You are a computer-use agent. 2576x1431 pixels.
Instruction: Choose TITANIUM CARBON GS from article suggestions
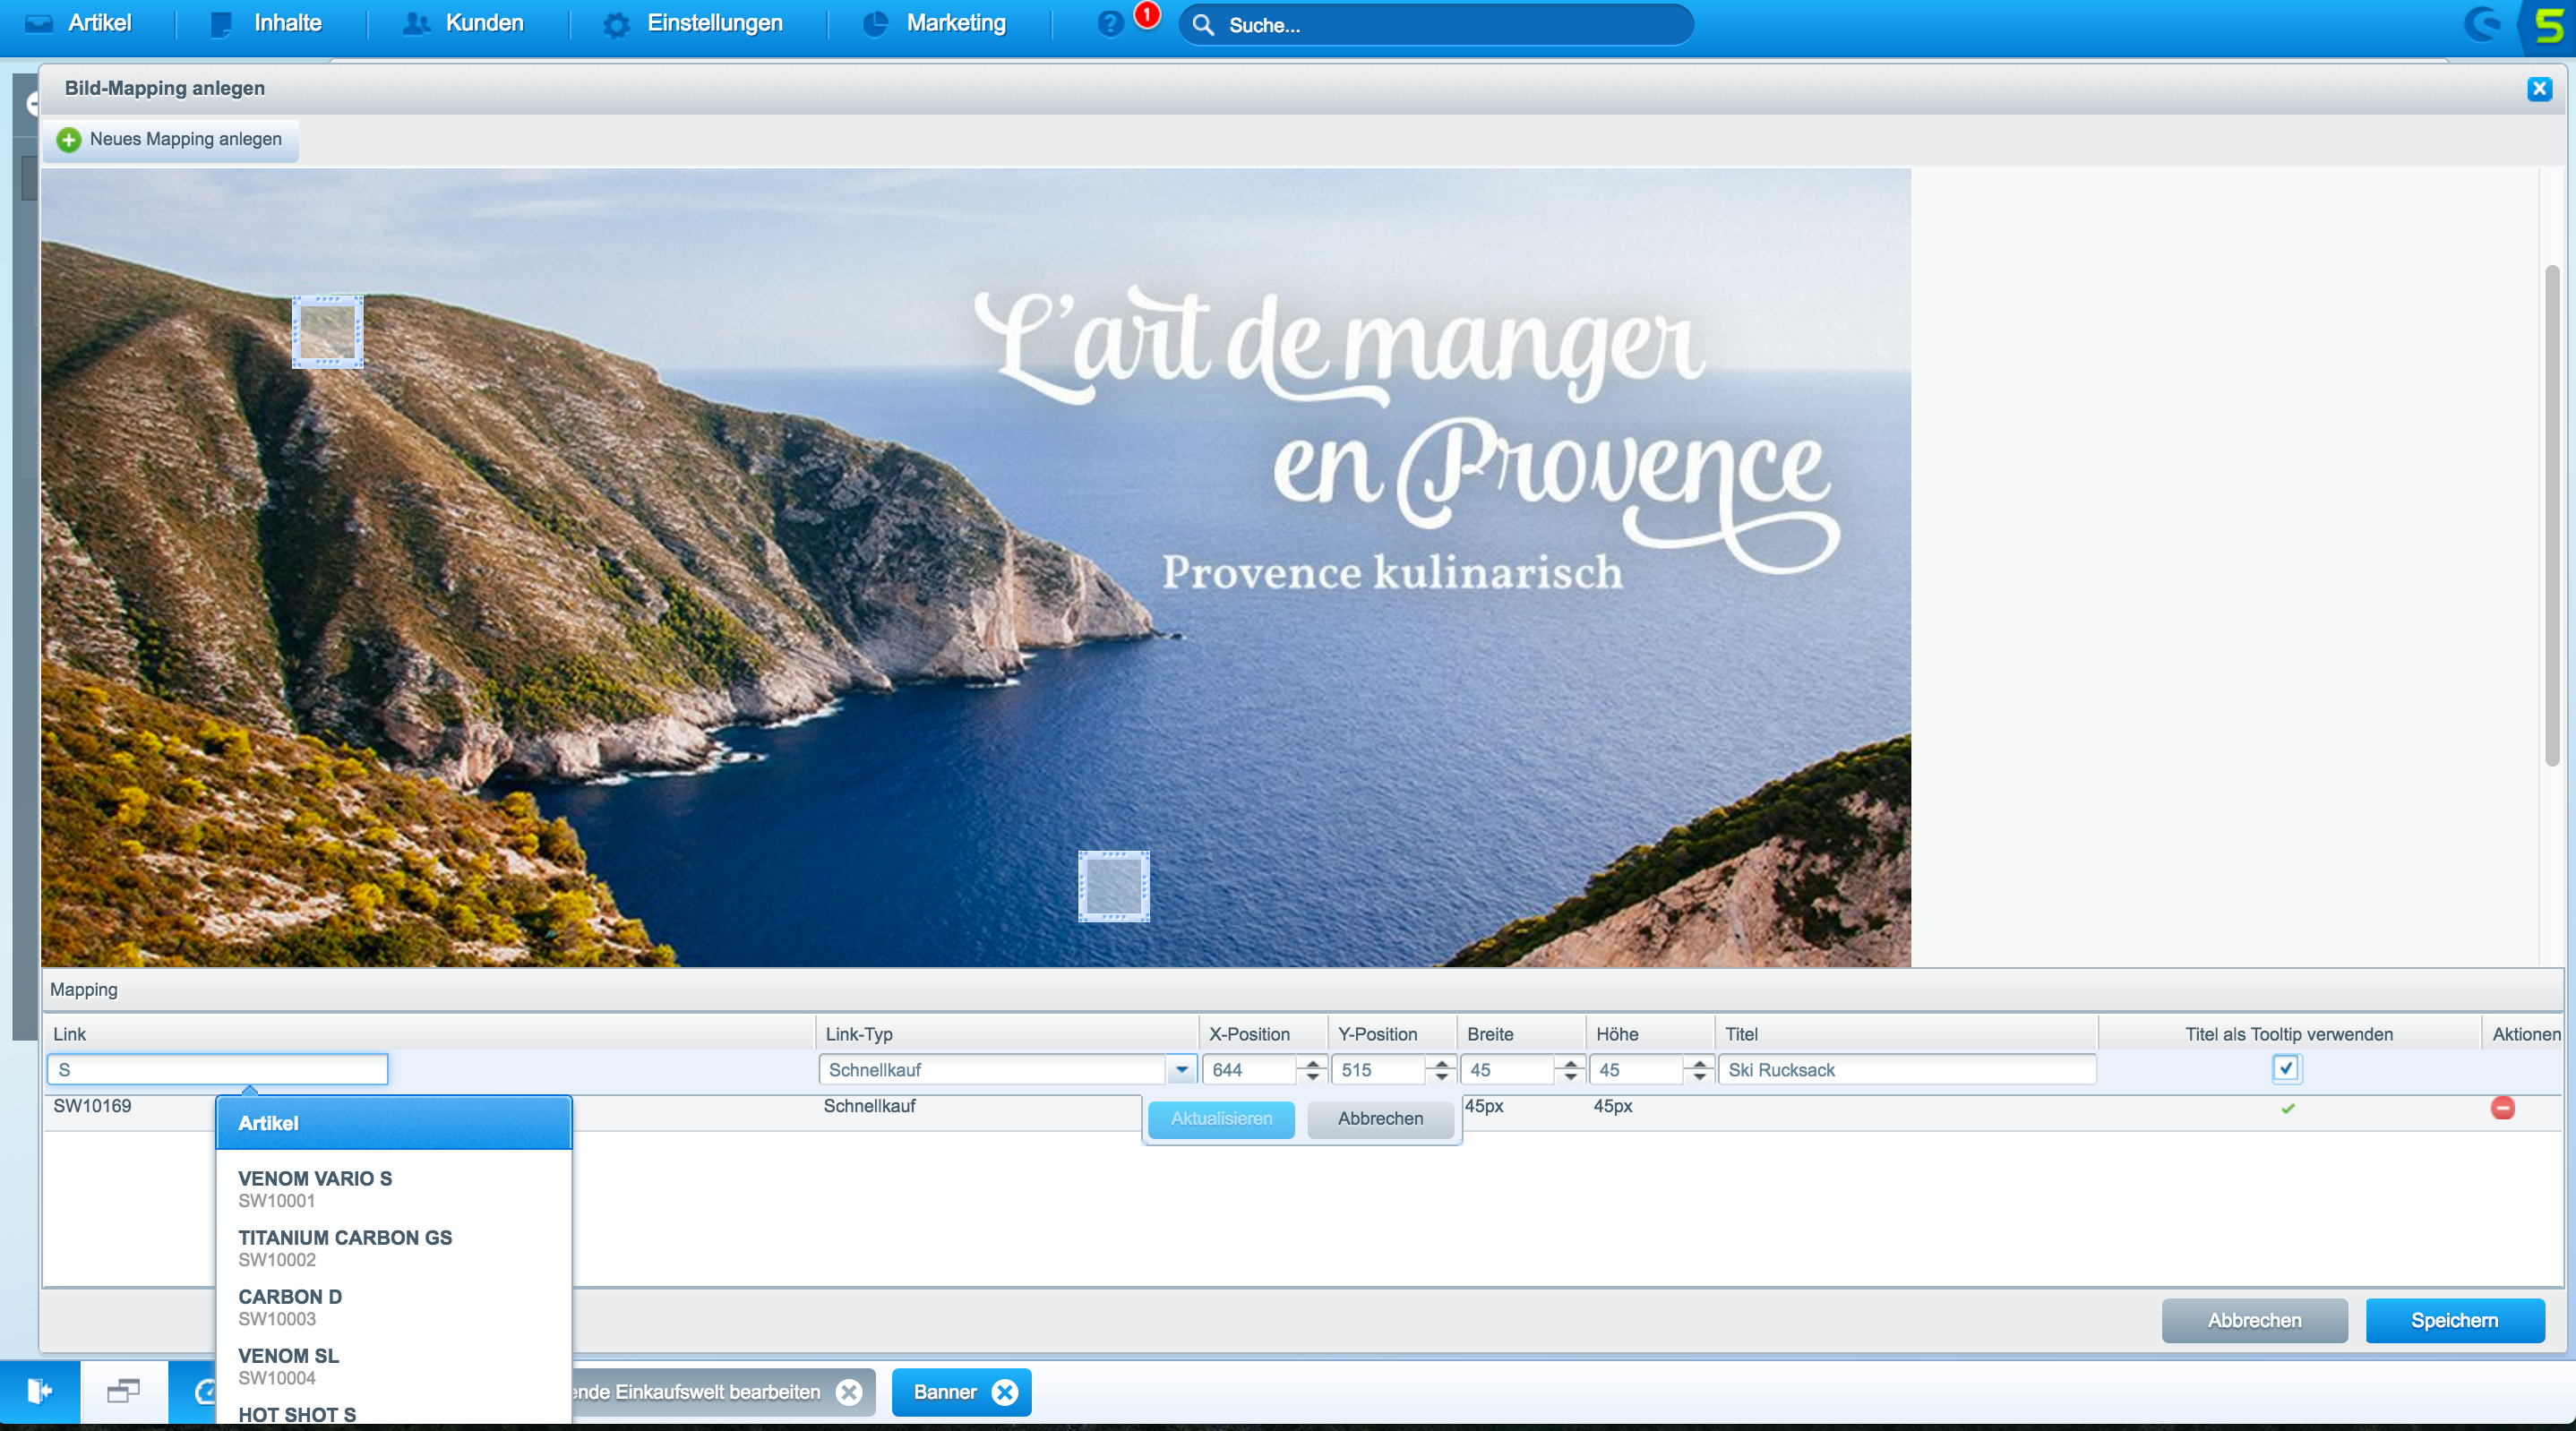345,1248
